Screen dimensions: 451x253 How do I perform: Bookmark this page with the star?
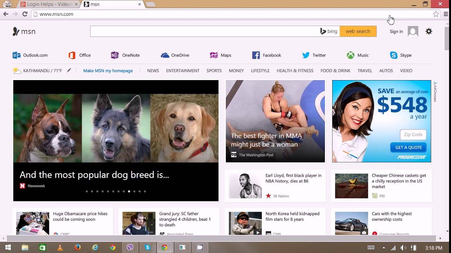(436, 14)
